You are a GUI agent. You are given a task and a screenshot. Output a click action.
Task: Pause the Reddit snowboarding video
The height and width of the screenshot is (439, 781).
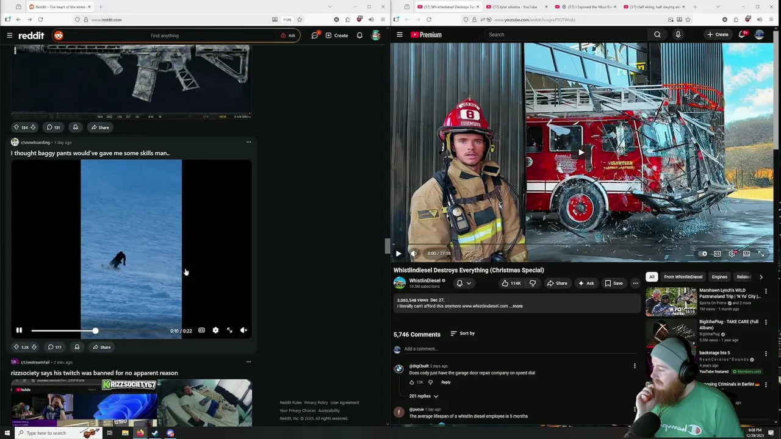tap(19, 330)
